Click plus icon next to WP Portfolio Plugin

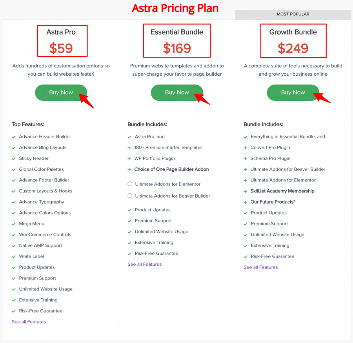[x=129, y=159]
